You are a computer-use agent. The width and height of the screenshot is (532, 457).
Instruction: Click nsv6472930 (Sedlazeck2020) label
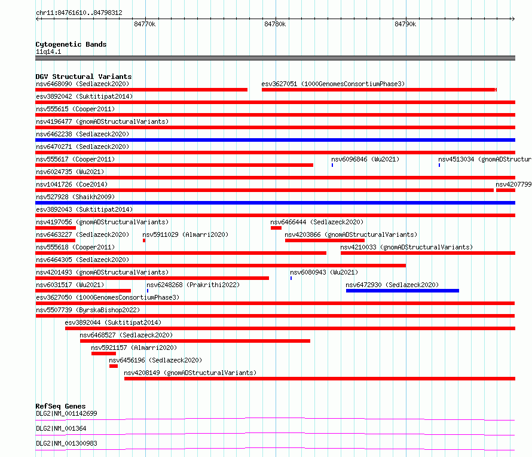click(x=392, y=285)
